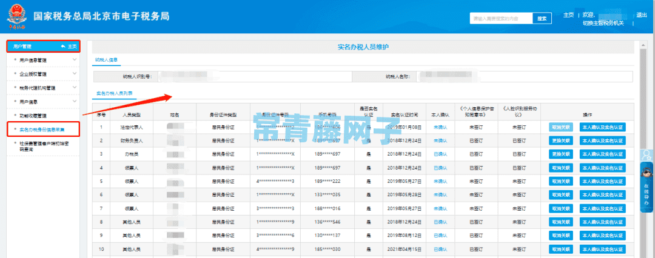655x258 pixels.
Task: Click 取消关联 for row 5 领票人
Action: coord(561,182)
